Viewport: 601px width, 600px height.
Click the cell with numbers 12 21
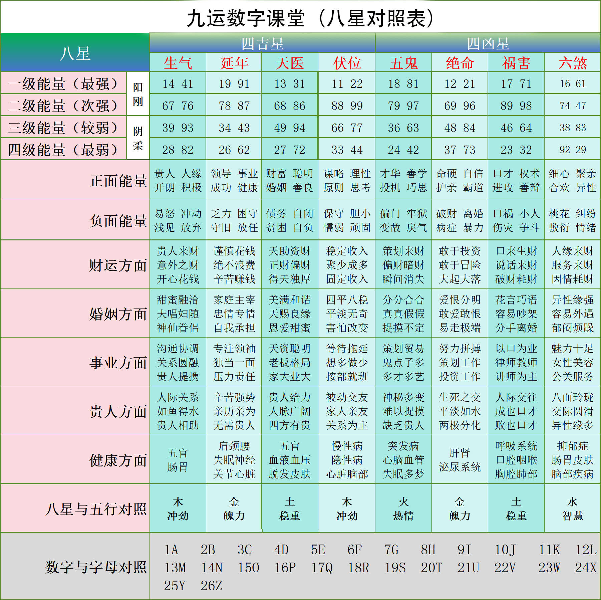[460, 83]
